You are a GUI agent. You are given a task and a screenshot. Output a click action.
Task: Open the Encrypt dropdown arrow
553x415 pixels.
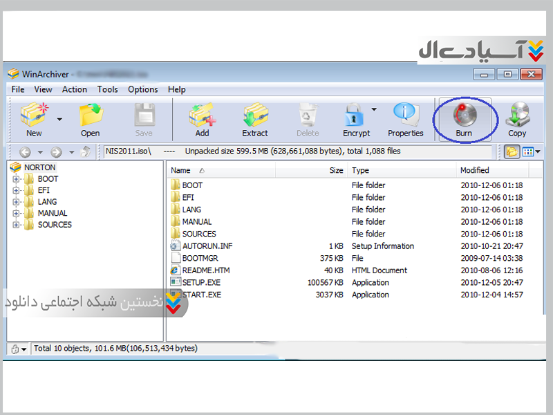(374, 109)
